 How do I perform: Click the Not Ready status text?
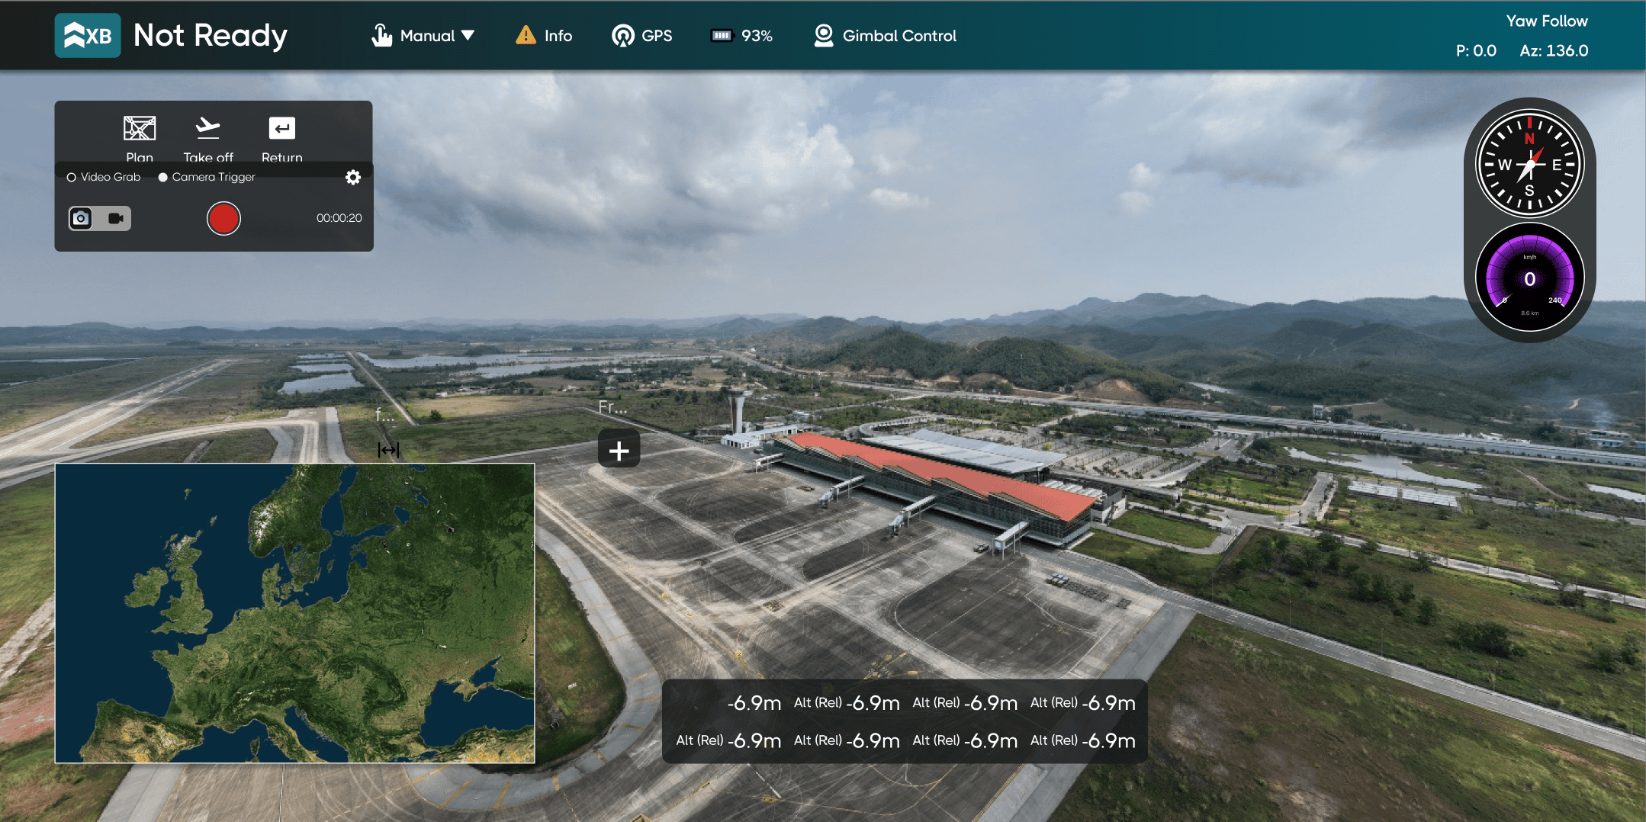click(211, 36)
